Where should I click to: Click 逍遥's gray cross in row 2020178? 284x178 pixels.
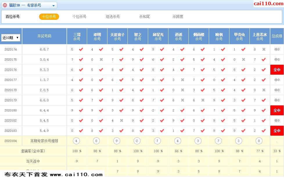click(183, 90)
